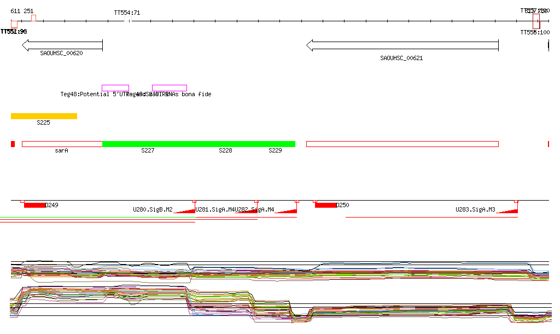Viewport: 560px width, 334px height.
Task: Select the small box marker labeled 251
Action: click(33, 18)
